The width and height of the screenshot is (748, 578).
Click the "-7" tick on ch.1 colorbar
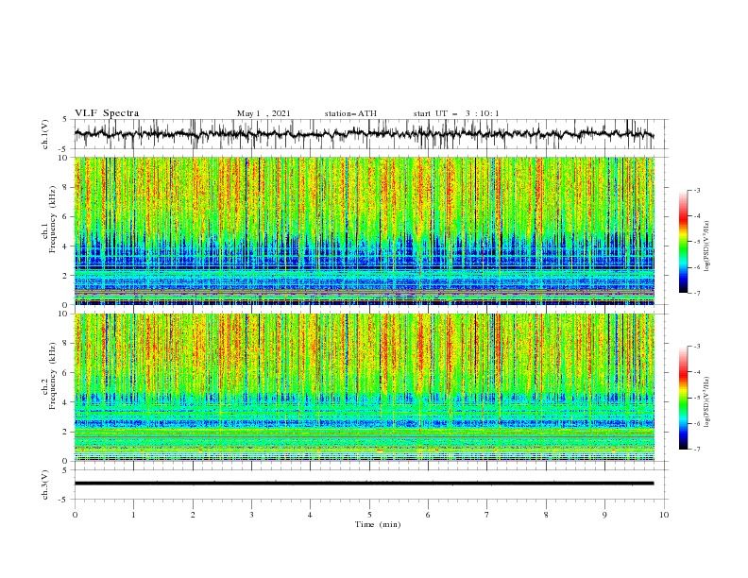tap(696, 294)
